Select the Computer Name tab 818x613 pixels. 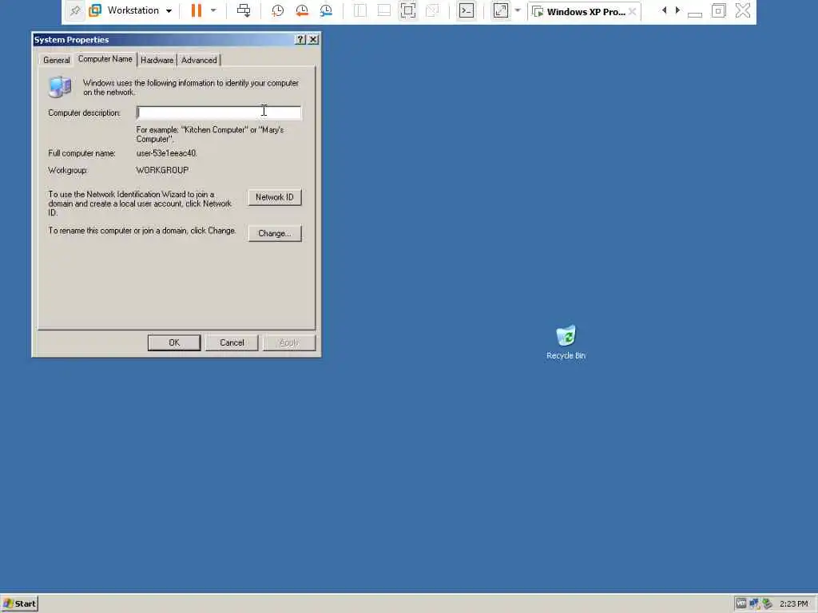(105, 59)
